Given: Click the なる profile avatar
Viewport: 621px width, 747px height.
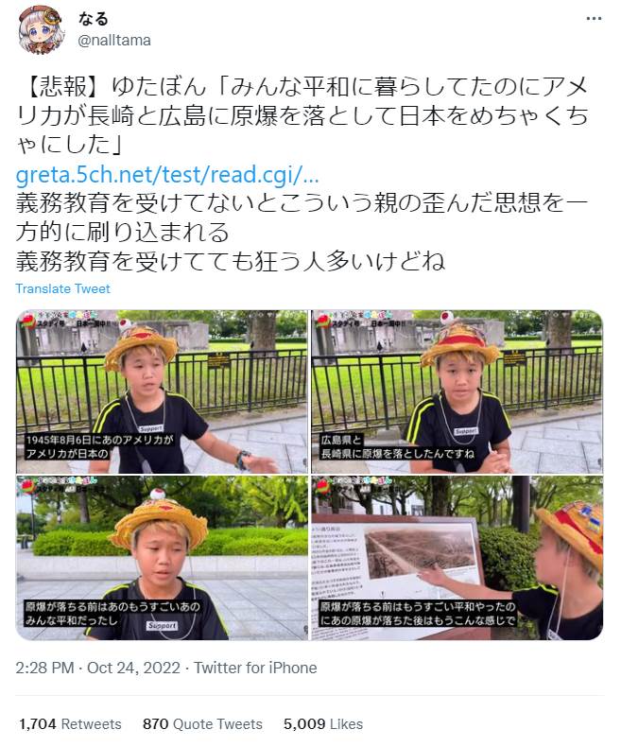Looking at the screenshot, I should click(x=42, y=30).
